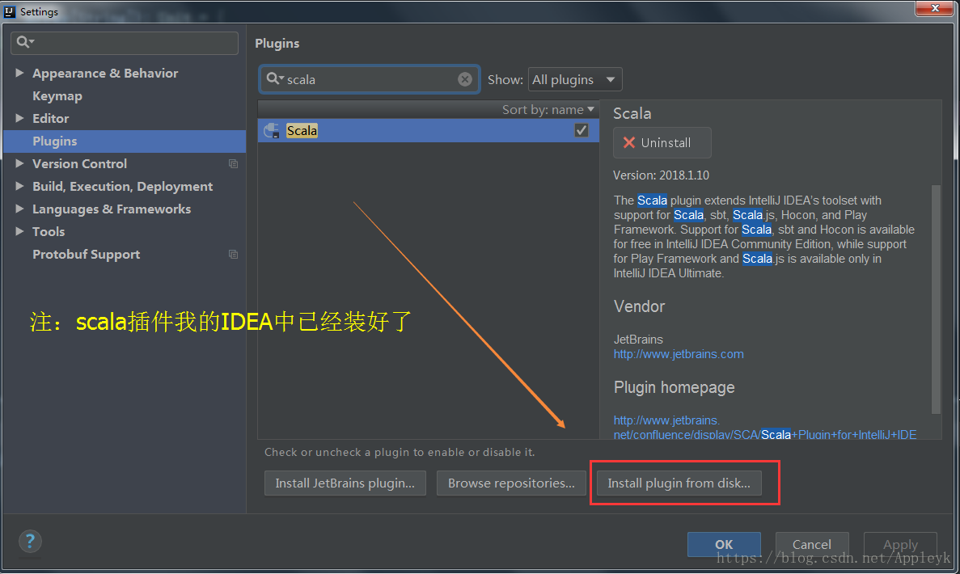The width and height of the screenshot is (960, 574).
Task: Open the Show 'All plugins' dropdown
Action: click(575, 79)
